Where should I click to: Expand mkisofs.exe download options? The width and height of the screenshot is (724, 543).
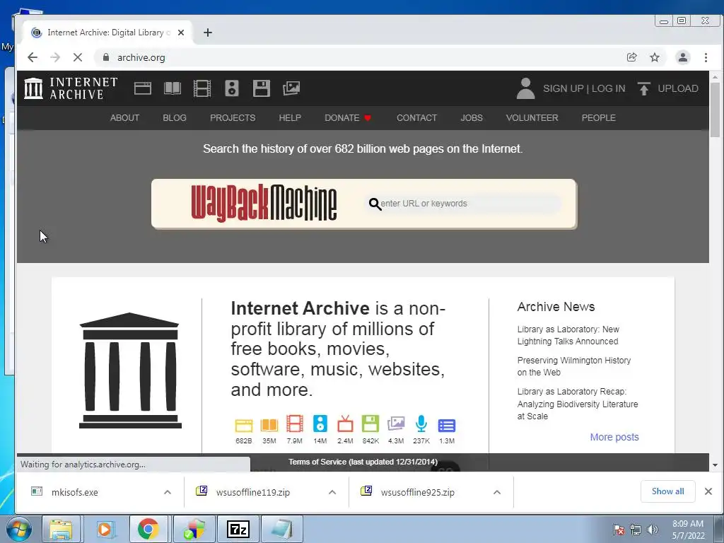(x=168, y=492)
